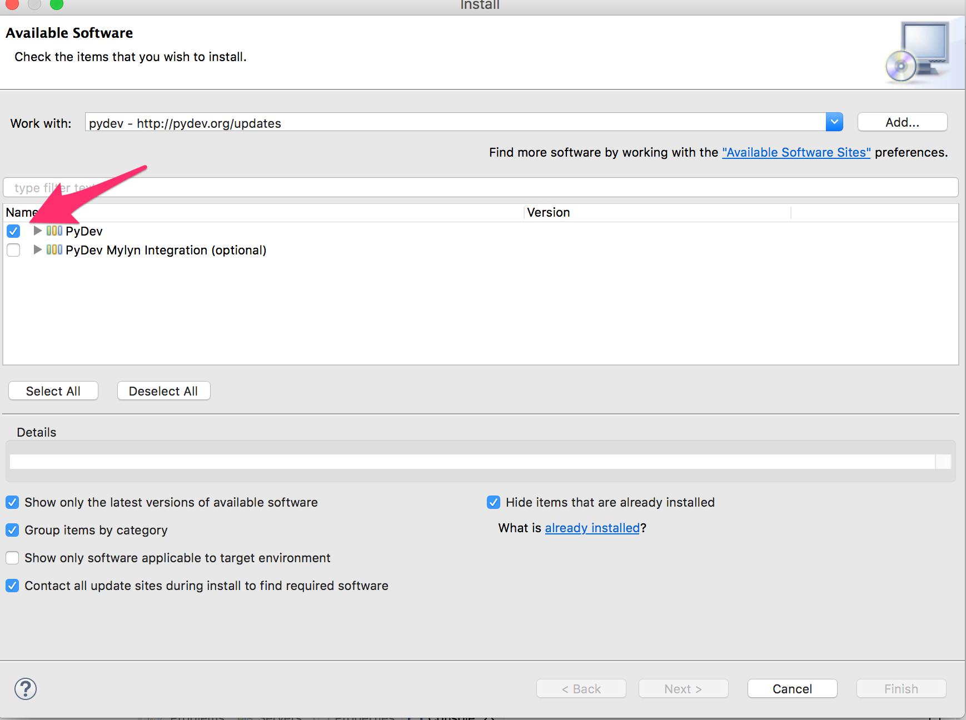This screenshot has height=720, width=966.
Task: Click the PyDev category icon
Action: tap(54, 231)
